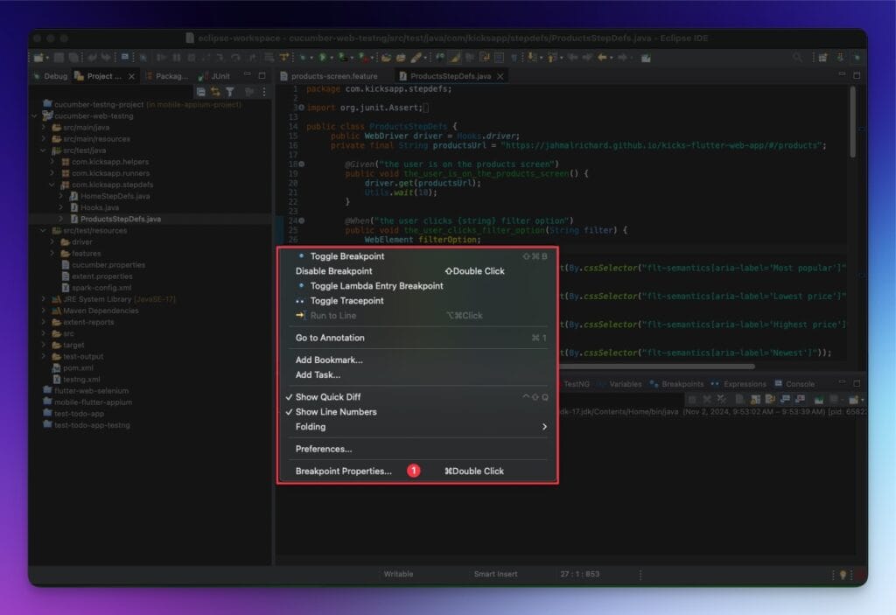Screen dimensions: 896x615
Task: Expand the src/main/java folder
Action: [44, 128]
